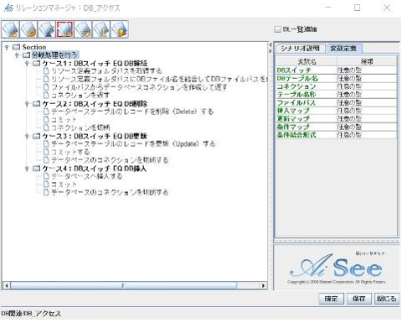The height and width of the screenshot is (323, 402).
Task: Click the 確定 button
Action: pos(331,299)
